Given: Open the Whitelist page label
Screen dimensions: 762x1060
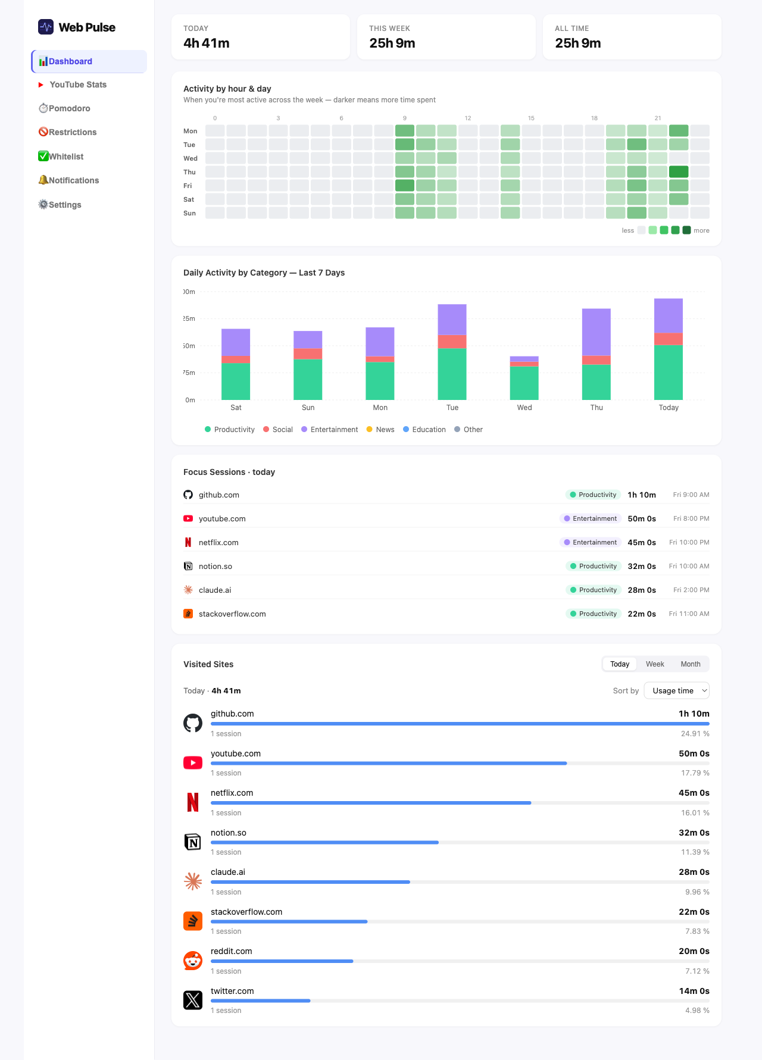Looking at the screenshot, I should [x=66, y=157].
